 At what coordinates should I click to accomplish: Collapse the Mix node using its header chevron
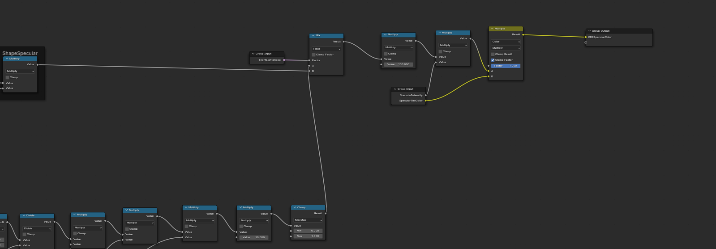click(x=313, y=35)
